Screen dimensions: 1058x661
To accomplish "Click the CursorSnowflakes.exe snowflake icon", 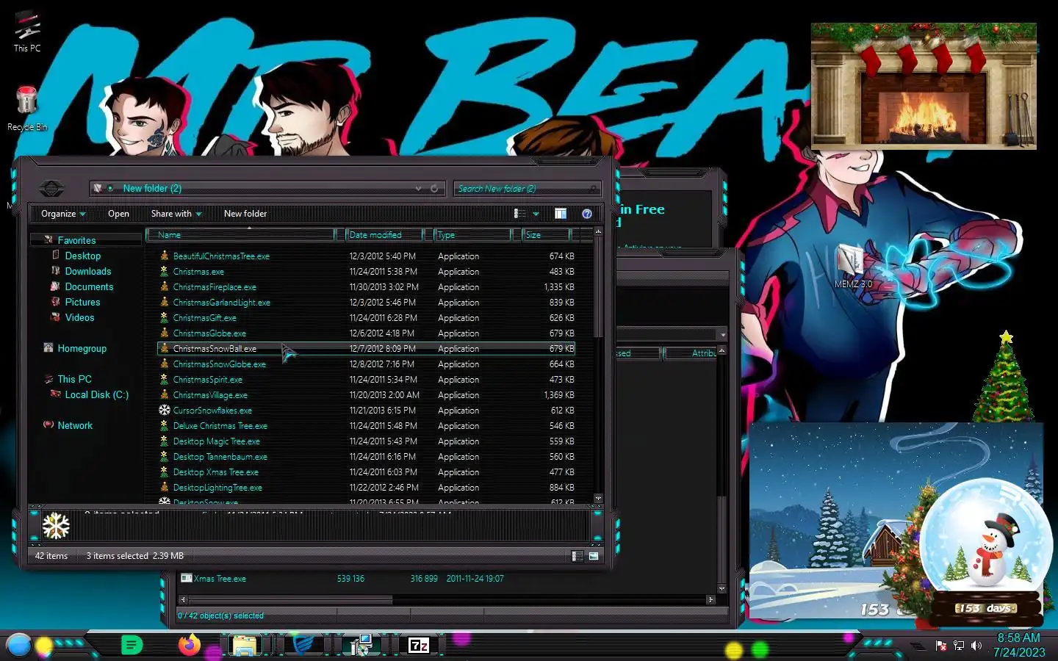I will click(165, 410).
